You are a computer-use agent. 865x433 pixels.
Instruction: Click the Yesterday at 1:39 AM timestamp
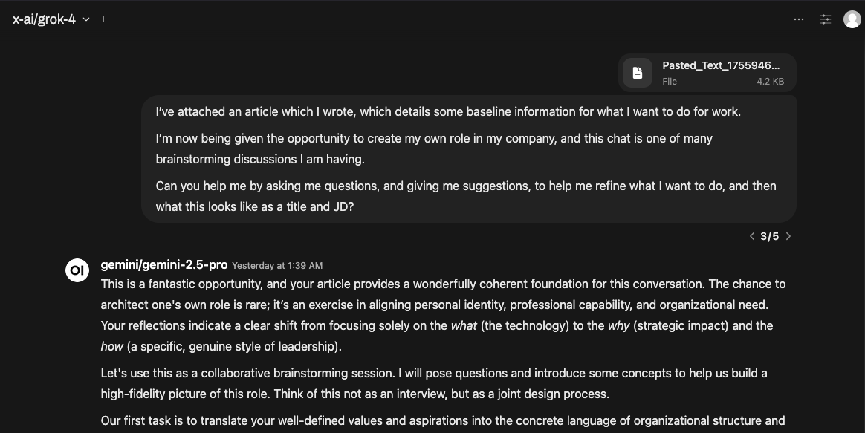point(277,266)
